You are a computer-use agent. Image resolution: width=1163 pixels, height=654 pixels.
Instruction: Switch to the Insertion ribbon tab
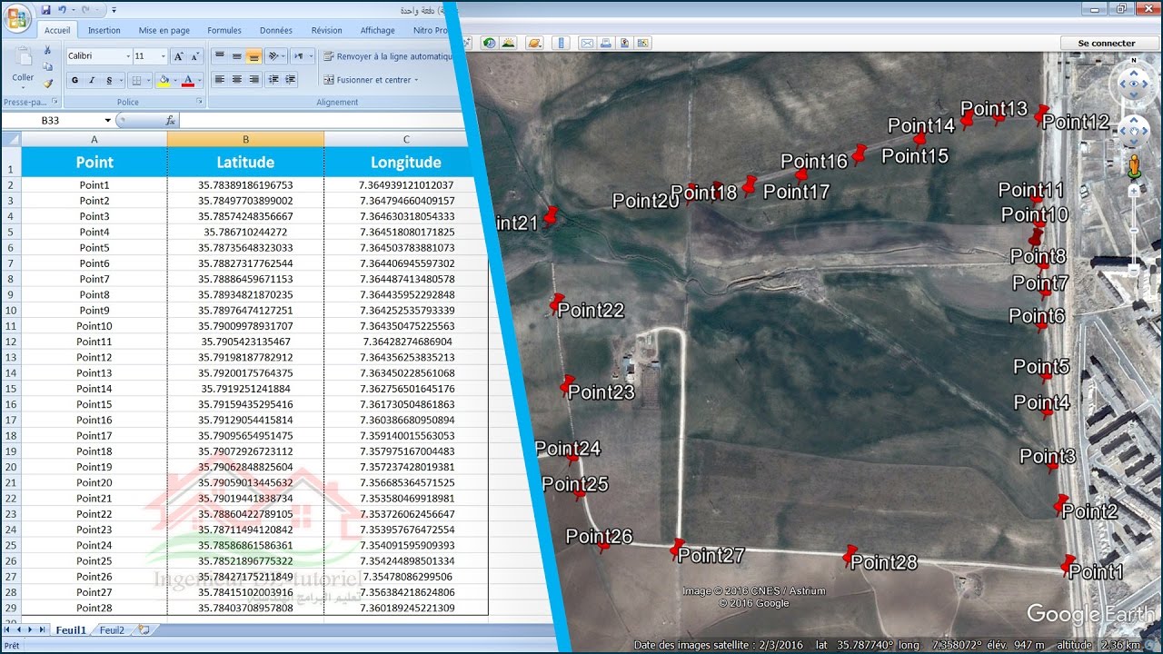coord(104,30)
